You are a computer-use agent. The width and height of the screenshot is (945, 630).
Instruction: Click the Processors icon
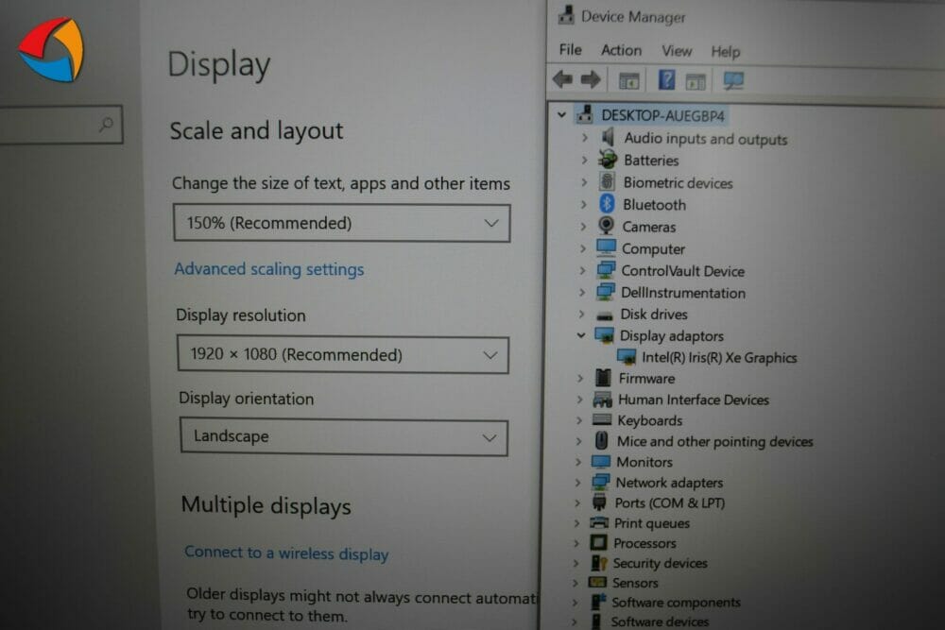tap(598, 542)
